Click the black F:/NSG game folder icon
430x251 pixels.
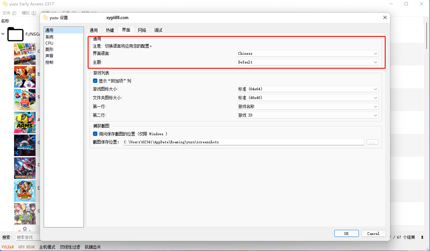[15, 34]
